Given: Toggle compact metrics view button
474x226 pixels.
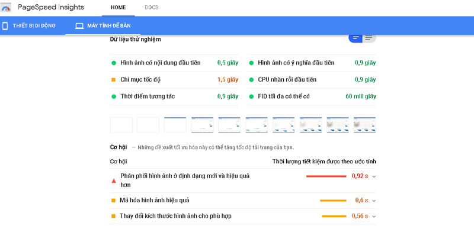Looking at the screenshot, I should (x=356, y=38).
